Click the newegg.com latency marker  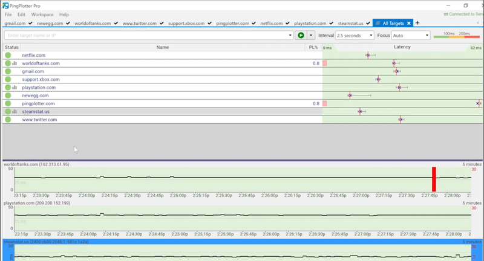[x=350, y=95]
